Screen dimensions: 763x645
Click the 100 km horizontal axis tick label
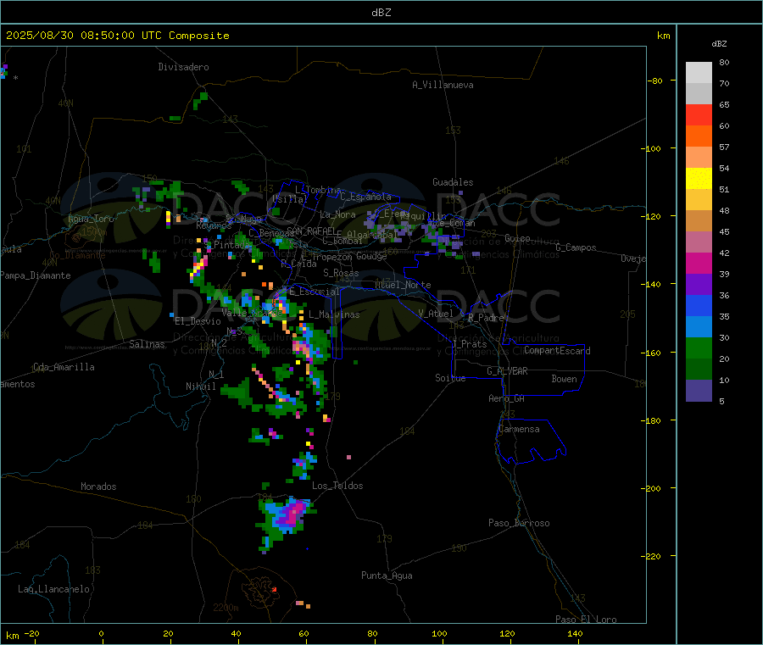(x=439, y=633)
